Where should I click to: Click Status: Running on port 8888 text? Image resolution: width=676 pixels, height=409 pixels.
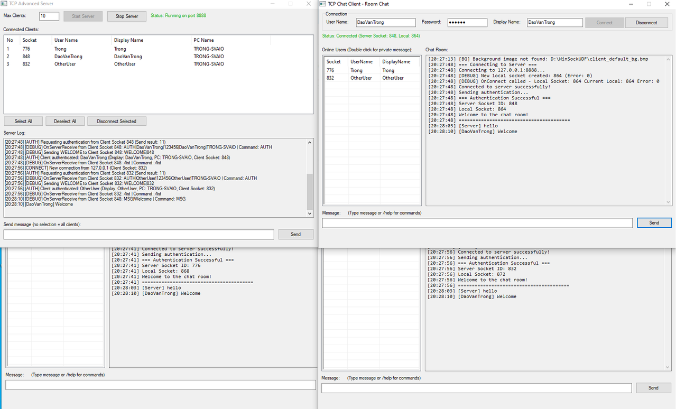click(178, 16)
